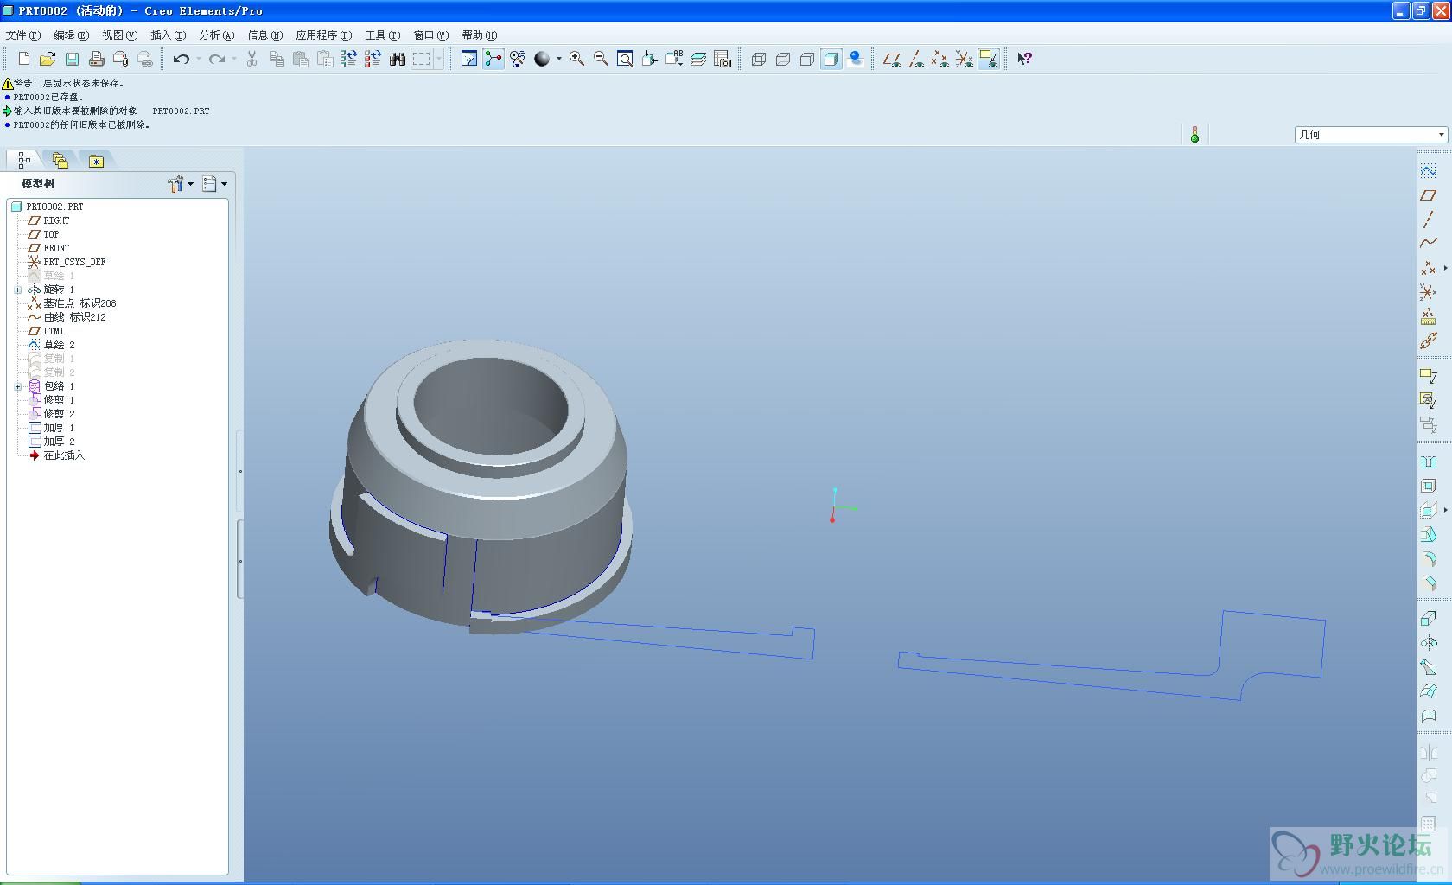Select the datum Curve tool

click(x=1428, y=244)
